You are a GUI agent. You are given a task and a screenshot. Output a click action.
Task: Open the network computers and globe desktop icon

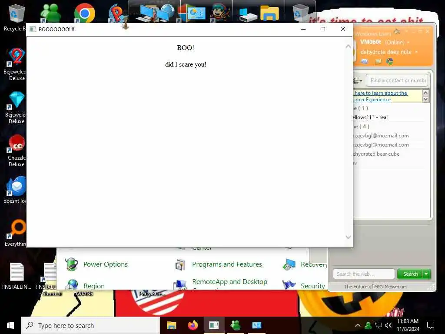click(155, 13)
